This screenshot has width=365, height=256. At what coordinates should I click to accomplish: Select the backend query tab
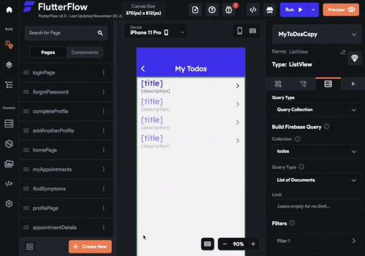[328, 84]
